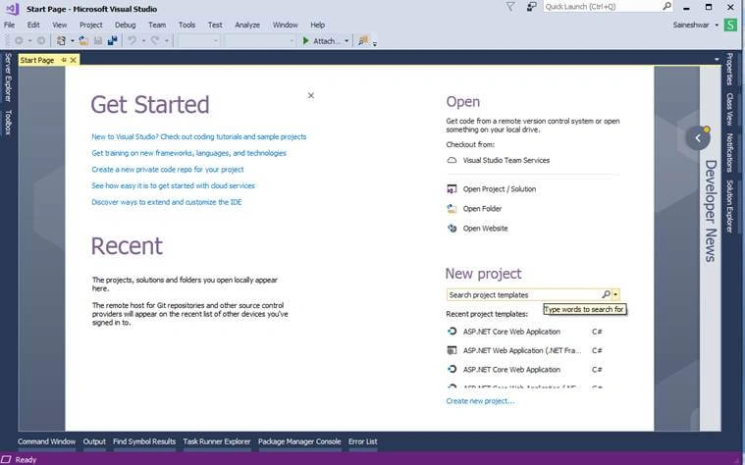745x465 pixels.
Task: Open the Undo history dropdown arrow
Action: (143, 41)
